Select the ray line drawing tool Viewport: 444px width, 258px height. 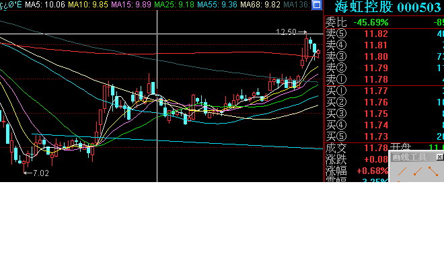point(418,171)
